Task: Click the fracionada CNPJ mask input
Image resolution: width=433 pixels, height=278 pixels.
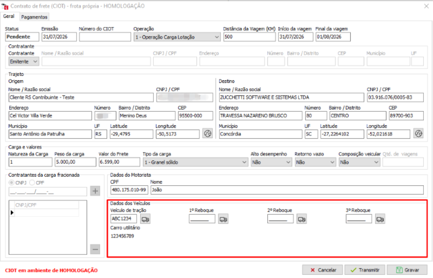Action: click(48, 191)
